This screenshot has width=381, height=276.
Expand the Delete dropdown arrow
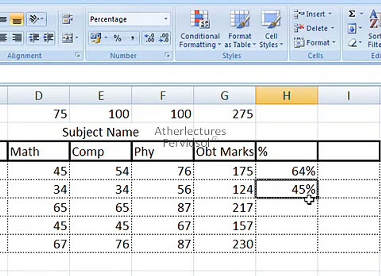tap(333, 28)
